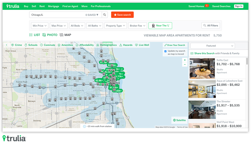Open Saved Homes page
The width and height of the screenshot is (251, 144).
point(196,6)
